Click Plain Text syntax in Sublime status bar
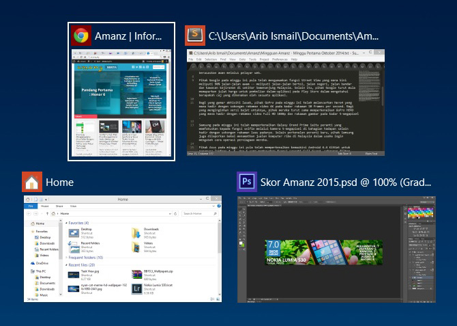This screenshot has width=457, height=326. click(371, 153)
